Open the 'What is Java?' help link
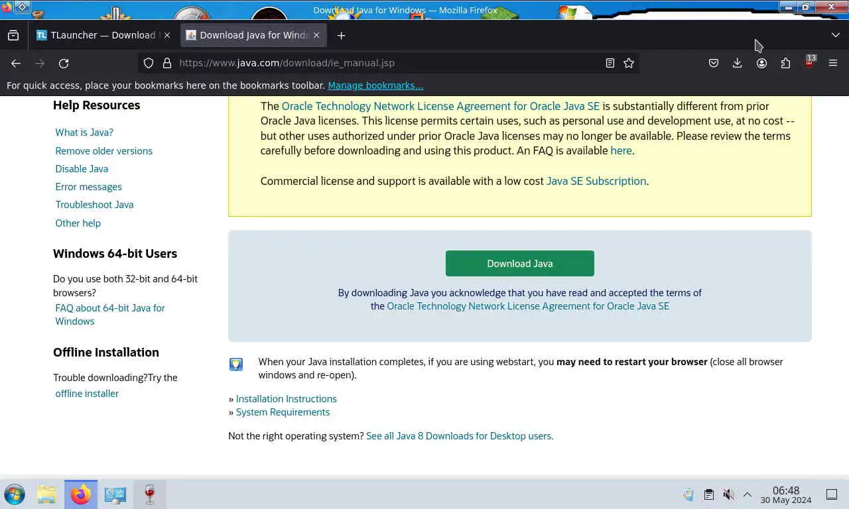Screen dimensions: 849x509 click(84, 133)
